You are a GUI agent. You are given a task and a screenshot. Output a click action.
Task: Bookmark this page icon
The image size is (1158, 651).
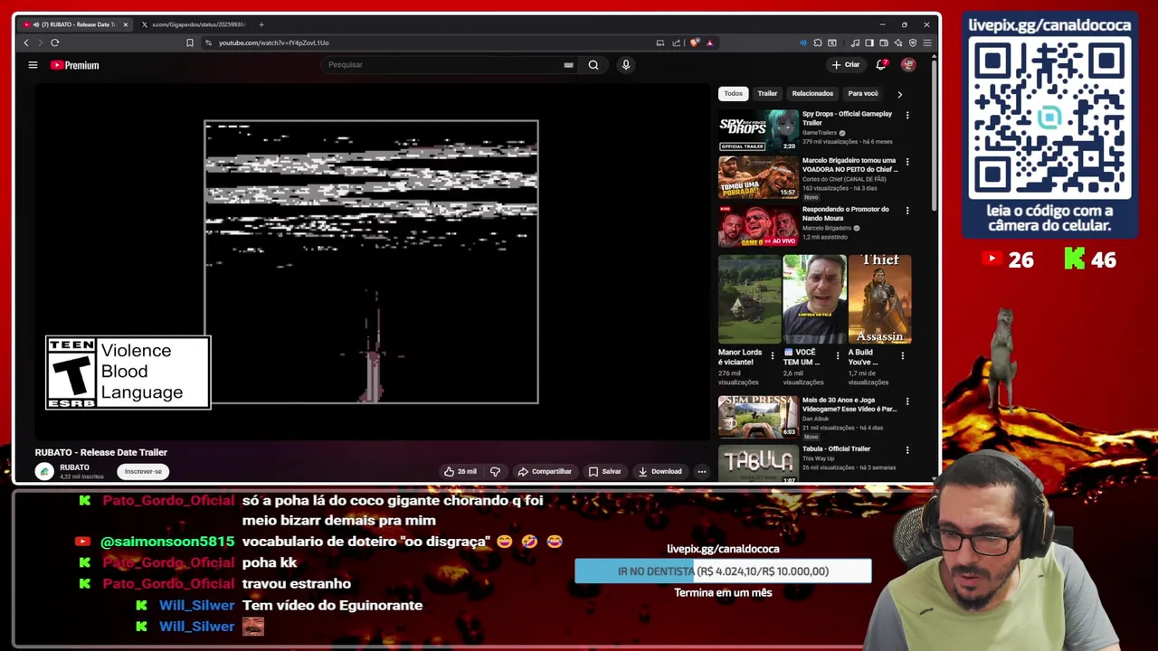tap(190, 42)
